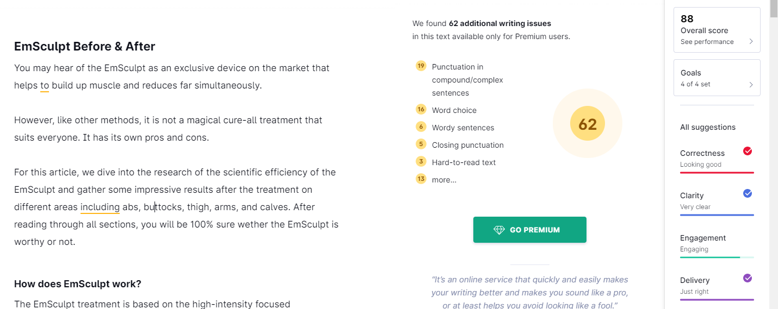Open the See performance link
The height and width of the screenshot is (309, 778).
(x=707, y=42)
